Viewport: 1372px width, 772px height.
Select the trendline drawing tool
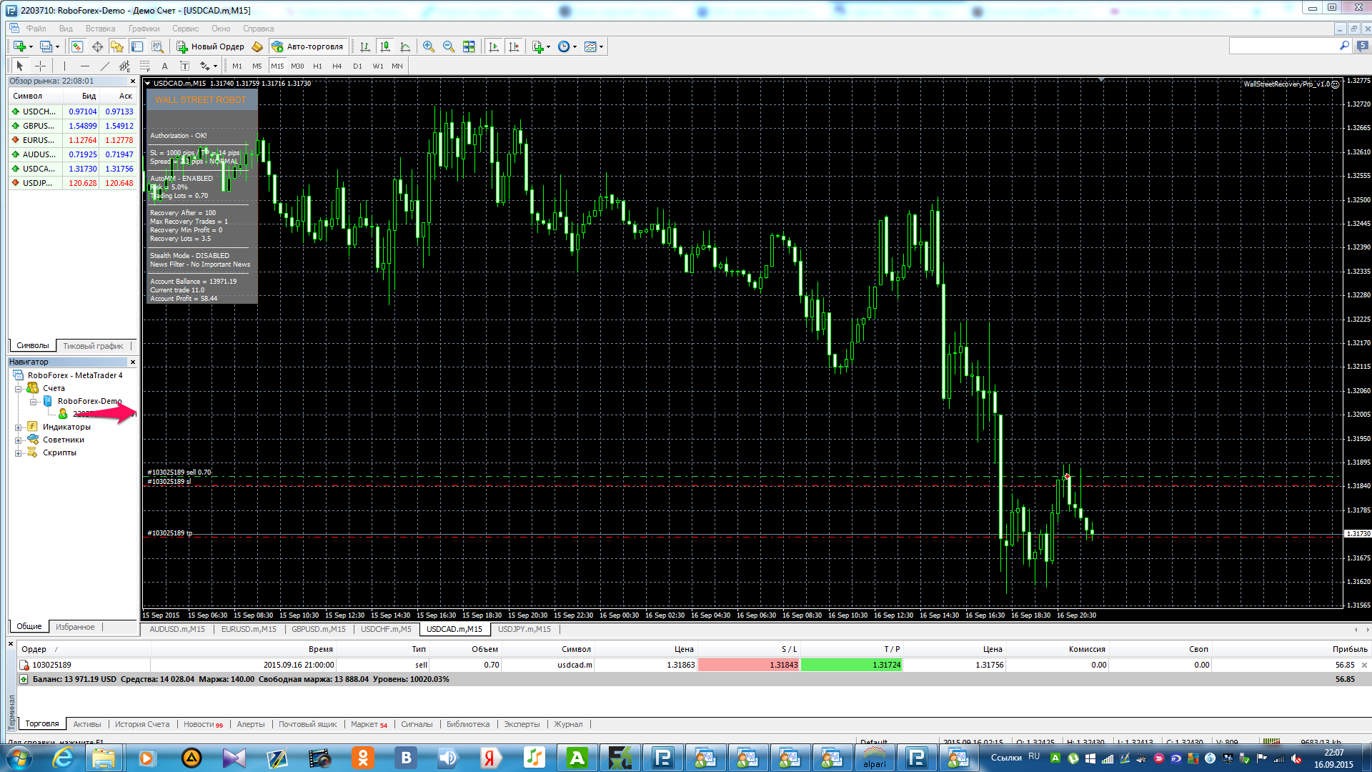[x=104, y=66]
